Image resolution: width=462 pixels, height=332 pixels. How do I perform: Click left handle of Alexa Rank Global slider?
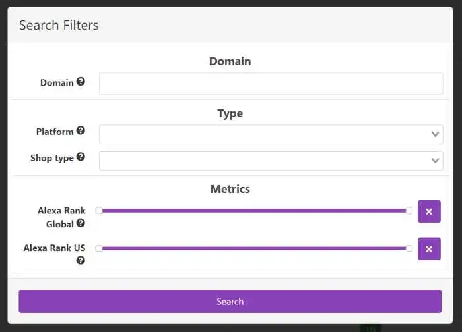[99, 211]
